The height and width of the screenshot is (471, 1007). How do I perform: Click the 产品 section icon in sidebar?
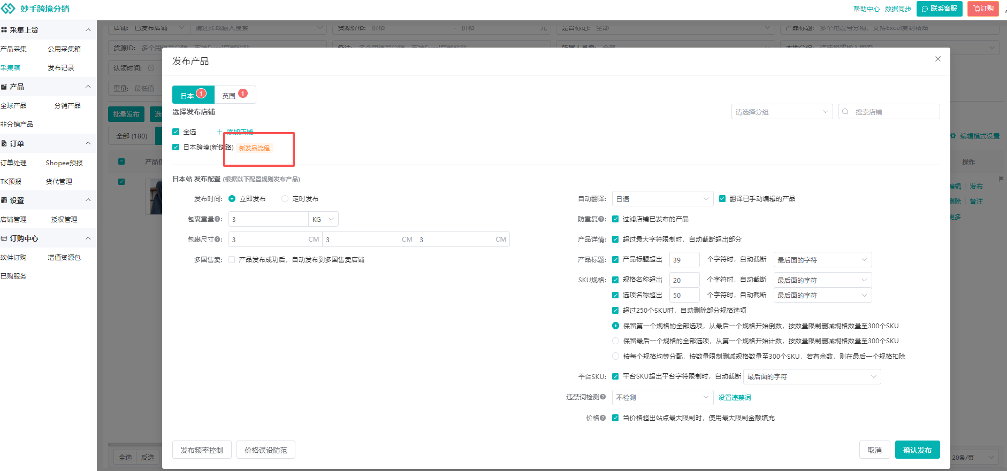pyautogui.click(x=4, y=87)
